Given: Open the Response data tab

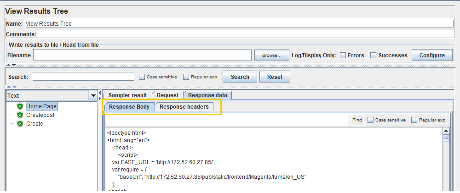Looking at the screenshot, I should click(207, 95).
